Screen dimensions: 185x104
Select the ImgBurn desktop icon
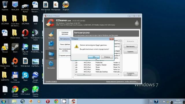(66, 6)
